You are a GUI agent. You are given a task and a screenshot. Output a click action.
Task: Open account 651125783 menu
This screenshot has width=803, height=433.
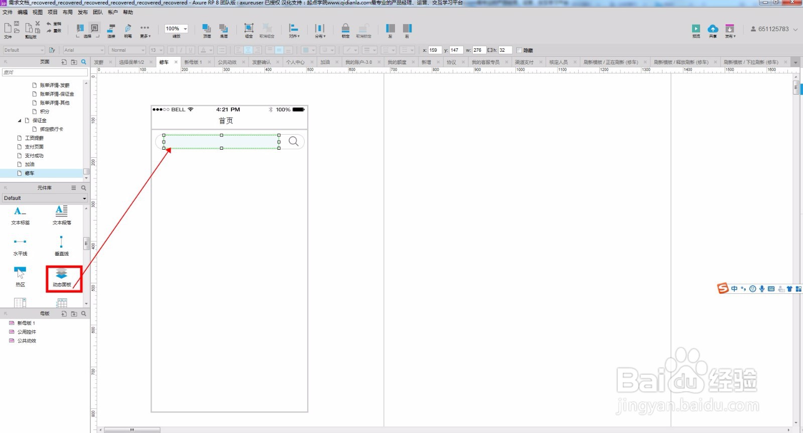click(x=774, y=29)
